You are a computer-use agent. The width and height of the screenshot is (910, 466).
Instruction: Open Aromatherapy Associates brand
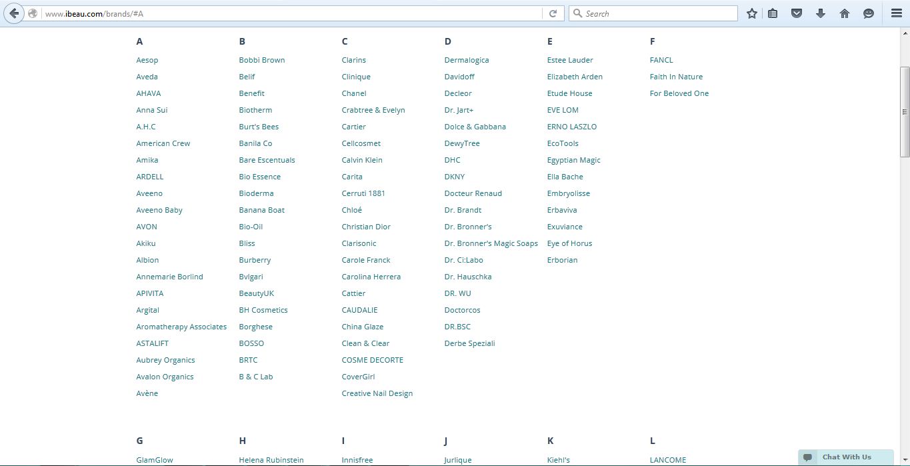click(181, 327)
